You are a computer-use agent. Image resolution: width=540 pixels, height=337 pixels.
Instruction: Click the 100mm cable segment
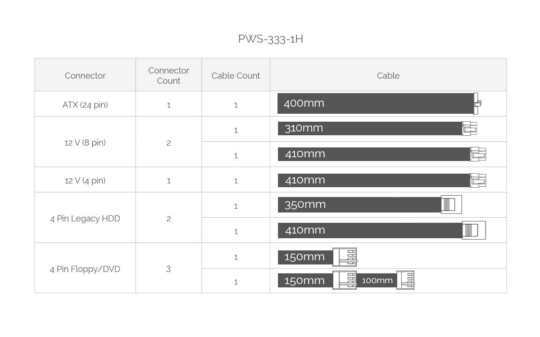point(377,280)
